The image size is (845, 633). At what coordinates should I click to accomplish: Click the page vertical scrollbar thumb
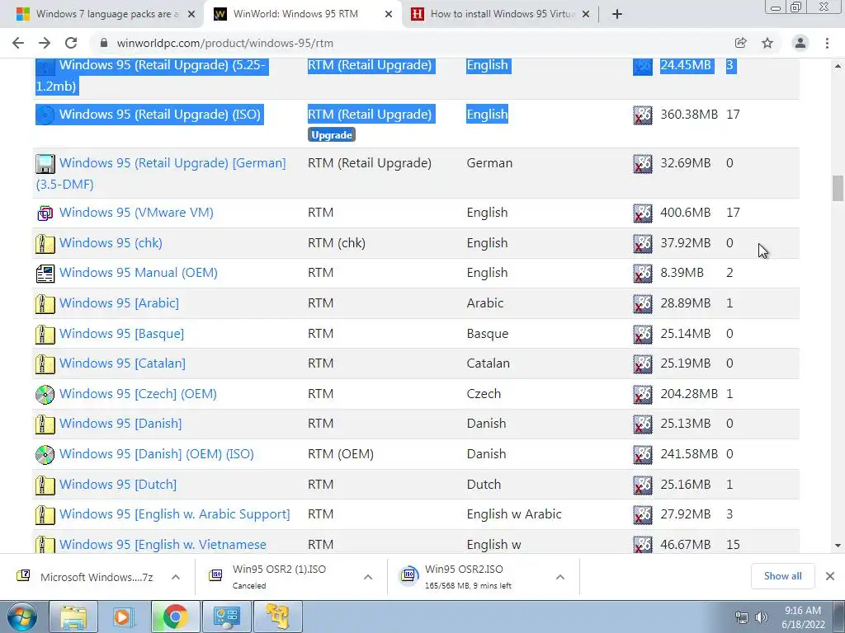coord(838,189)
